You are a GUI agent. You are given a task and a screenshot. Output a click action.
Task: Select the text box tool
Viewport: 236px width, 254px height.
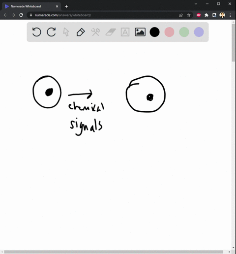click(x=125, y=32)
